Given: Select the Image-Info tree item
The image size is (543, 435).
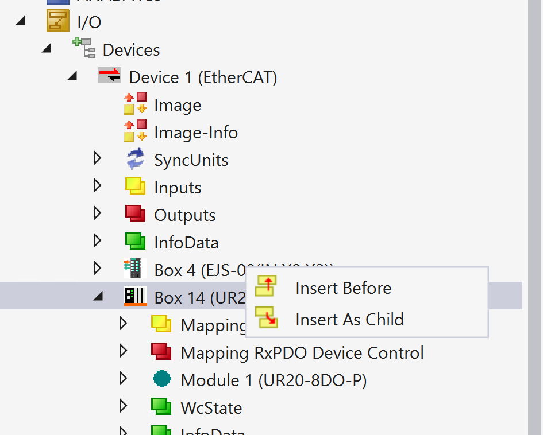Looking at the screenshot, I should click(195, 133).
